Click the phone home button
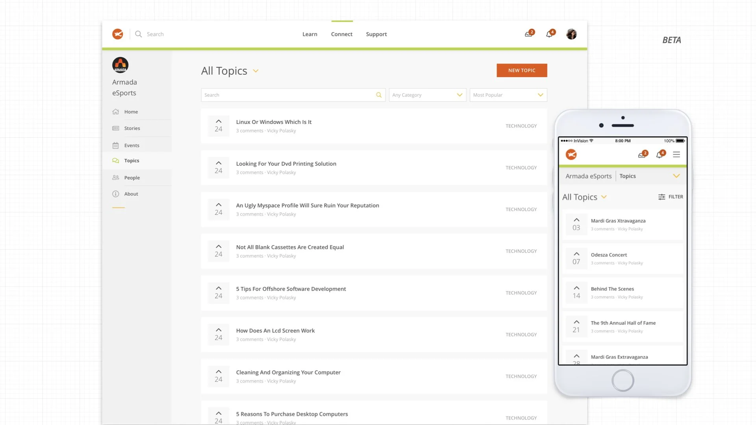 click(x=623, y=381)
